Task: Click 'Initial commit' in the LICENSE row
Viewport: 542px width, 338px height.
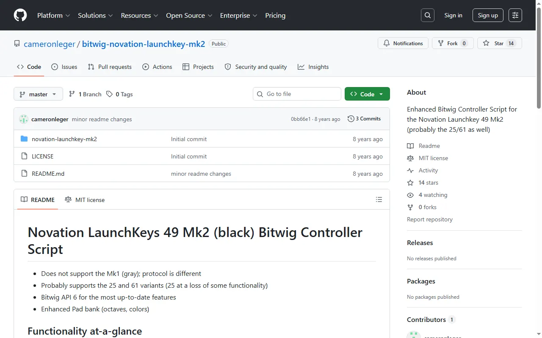Action: 189,156
